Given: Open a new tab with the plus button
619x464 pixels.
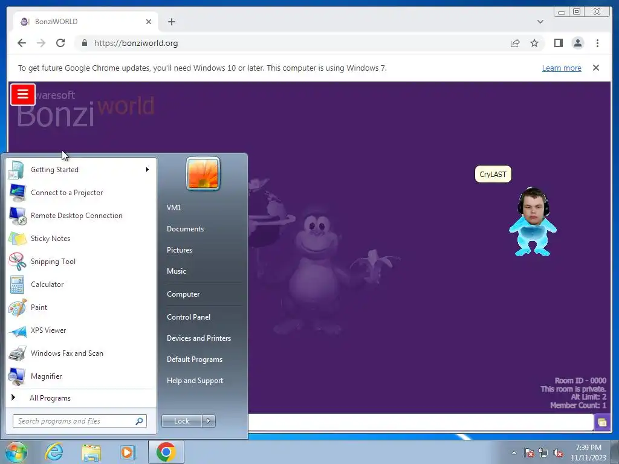Looking at the screenshot, I should point(171,22).
